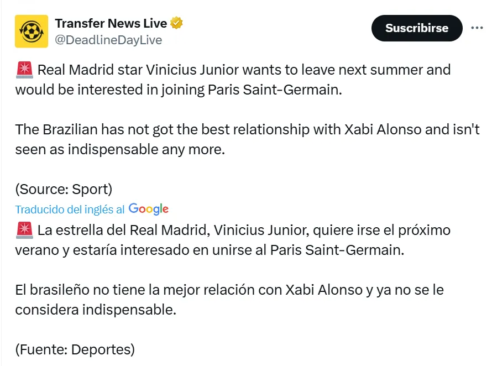Click the @DeadlineDayLive handle
492x366 pixels.
(x=108, y=40)
